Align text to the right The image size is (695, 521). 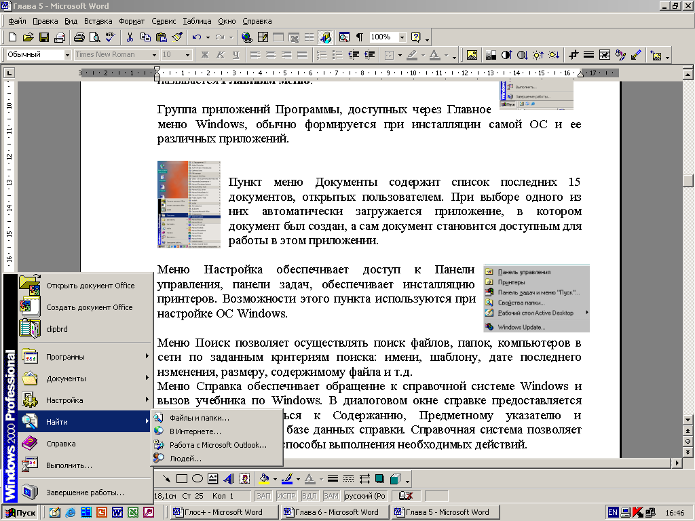click(x=286, y=55)
